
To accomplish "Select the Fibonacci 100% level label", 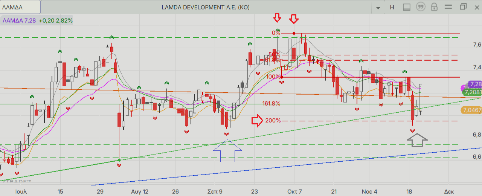I will 273,77.
